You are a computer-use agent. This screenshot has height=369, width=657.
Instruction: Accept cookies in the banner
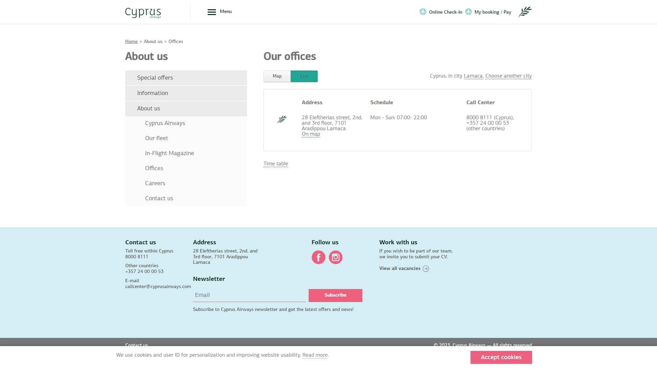(501, 357)
